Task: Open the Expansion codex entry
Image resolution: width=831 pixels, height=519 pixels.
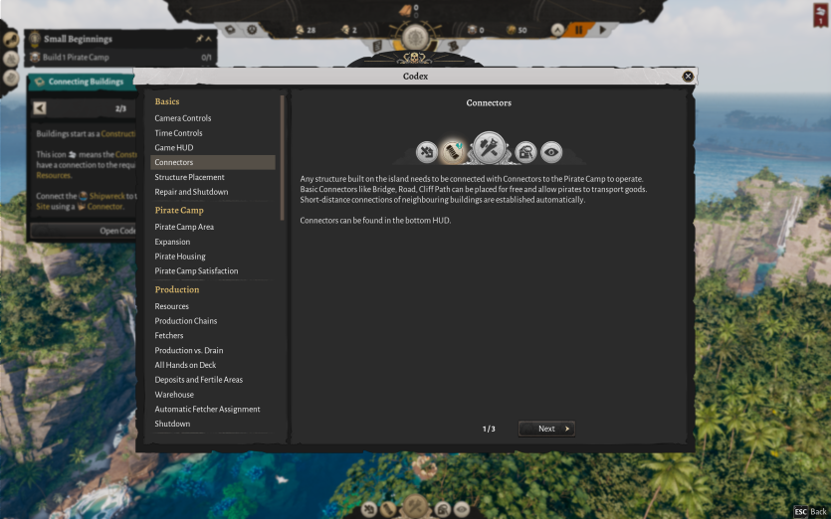Action: (x=172, y=242)
